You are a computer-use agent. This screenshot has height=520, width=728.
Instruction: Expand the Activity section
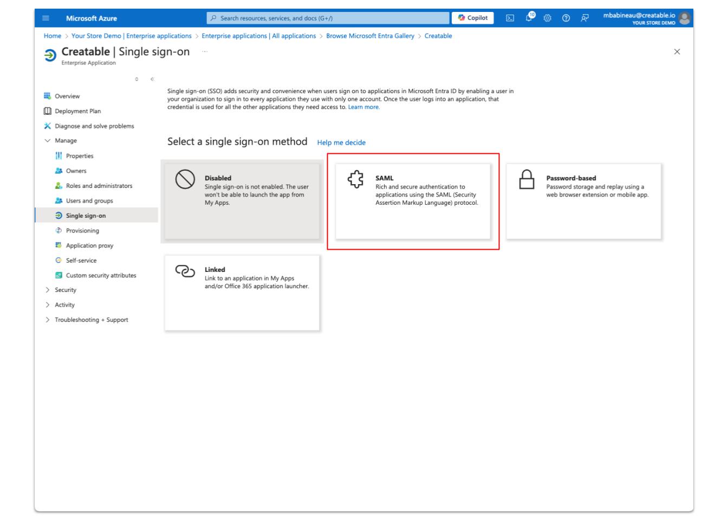47,305
